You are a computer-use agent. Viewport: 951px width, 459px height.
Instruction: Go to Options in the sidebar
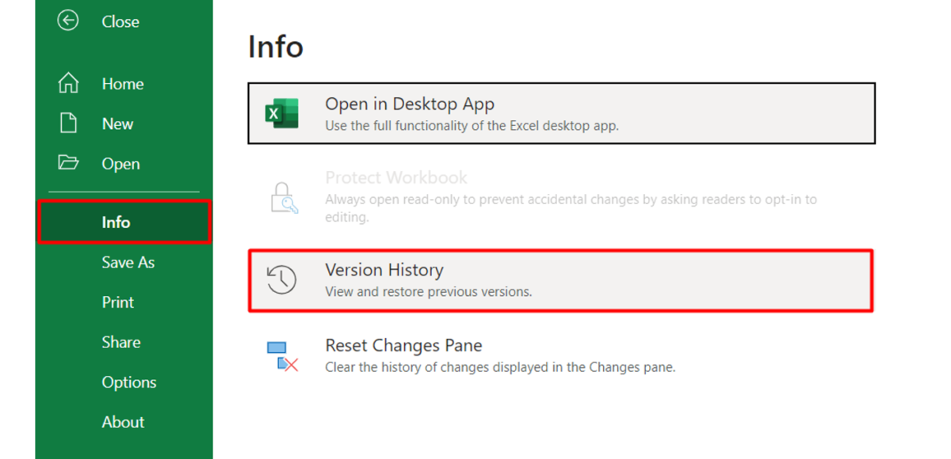coord(128,382)
